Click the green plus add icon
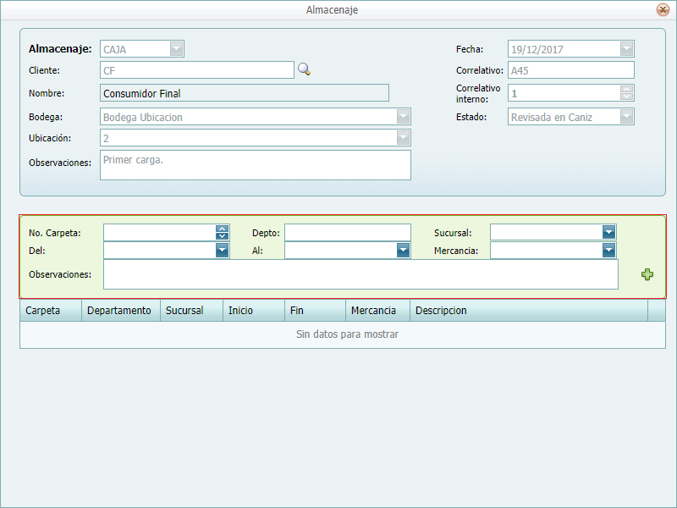677x508 pixels. (647, 274)
